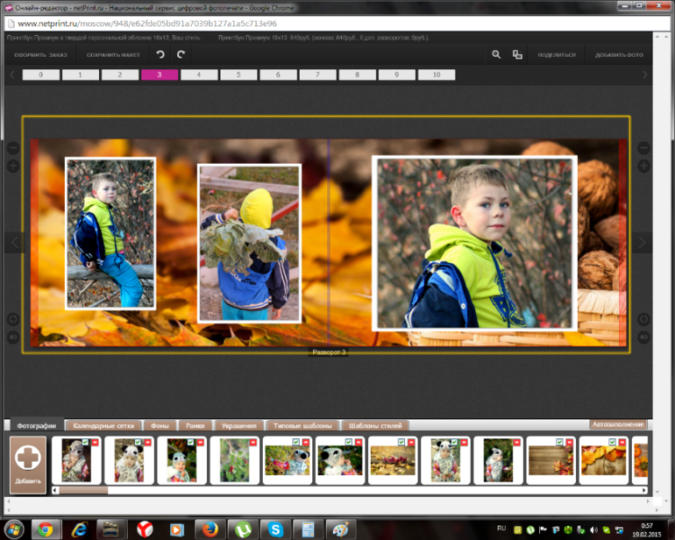Go to next spread with right canvas arrow

pos(643,242)
